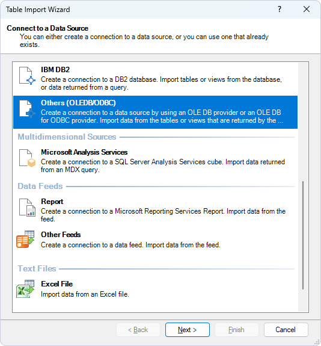
Task: Select the Others (OLEDB/ODBC) heading
Action: click(78, 103)
